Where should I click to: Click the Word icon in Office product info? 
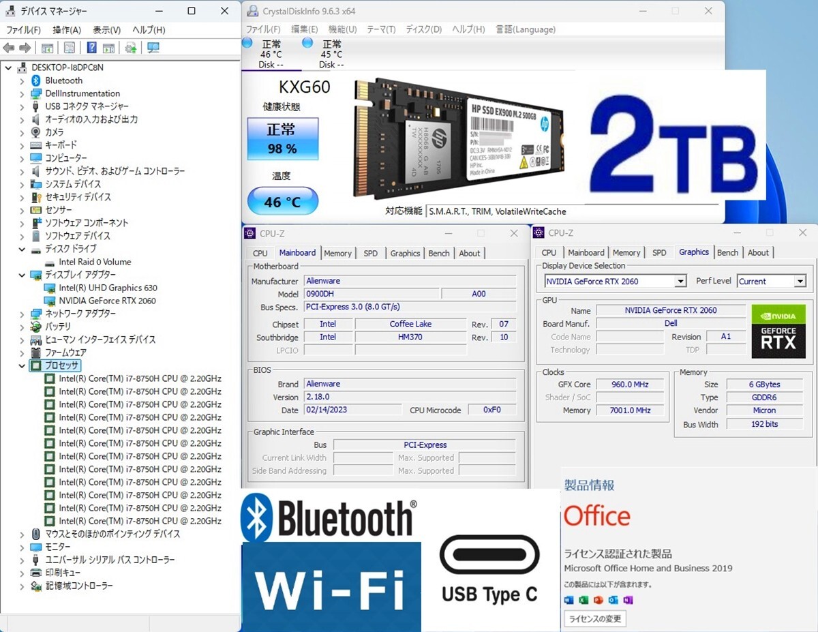click(569, 600)
